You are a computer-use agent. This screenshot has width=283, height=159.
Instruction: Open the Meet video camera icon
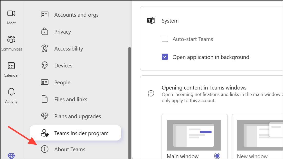pyautogui.click(x=11, y=13)
